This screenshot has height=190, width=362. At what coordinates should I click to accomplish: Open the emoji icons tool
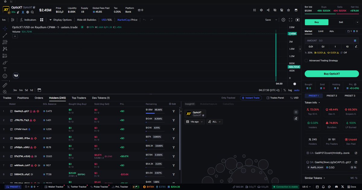(5, 76)
